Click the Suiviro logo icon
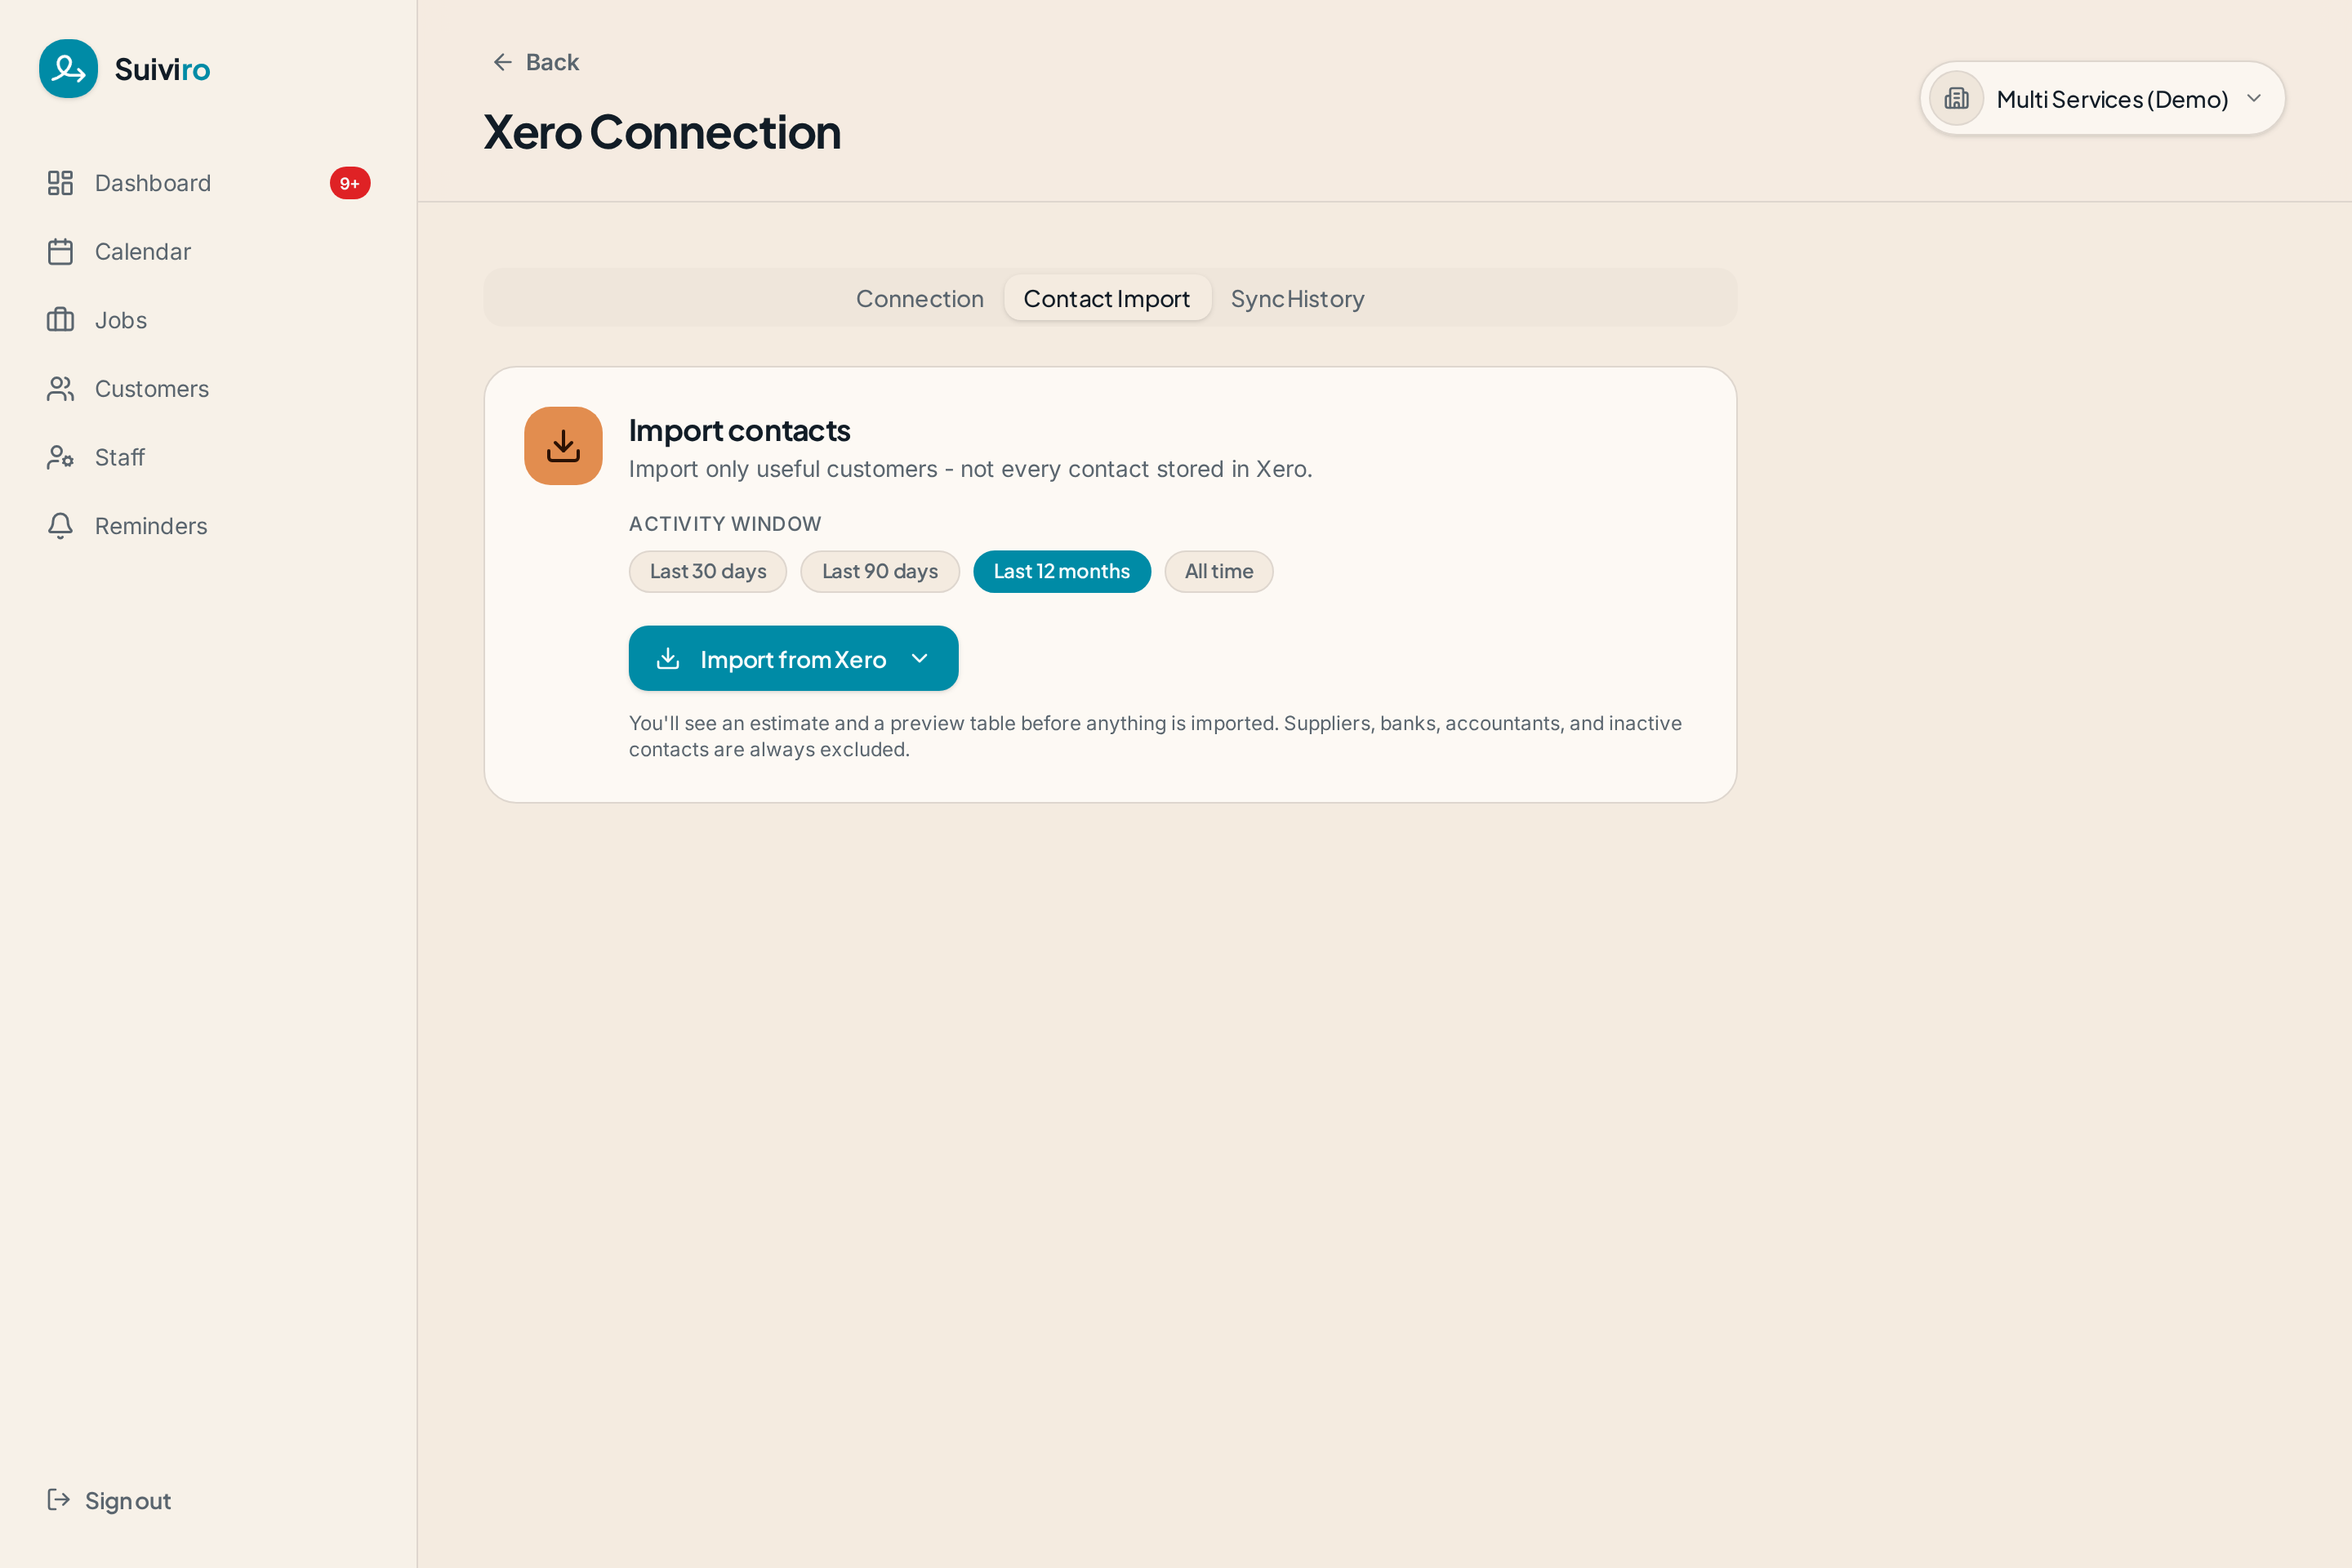Viewport: 2352px width, 1568px height. coord(68,69)
